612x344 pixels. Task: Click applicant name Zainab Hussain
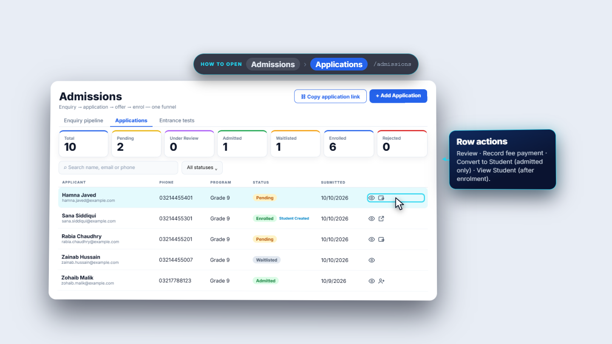pyautogui.click(x=81, y=257)
